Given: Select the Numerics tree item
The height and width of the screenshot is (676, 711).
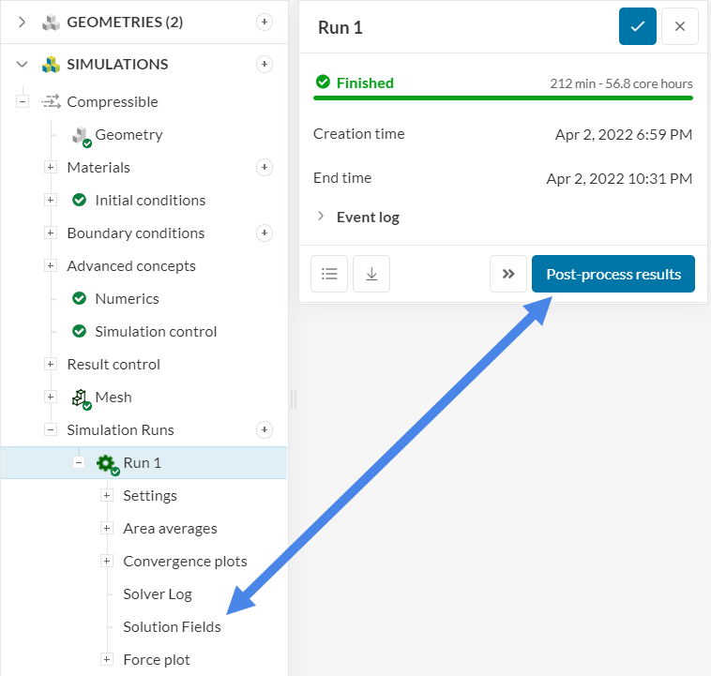Looking at the screenshot, I should point(127,299).
